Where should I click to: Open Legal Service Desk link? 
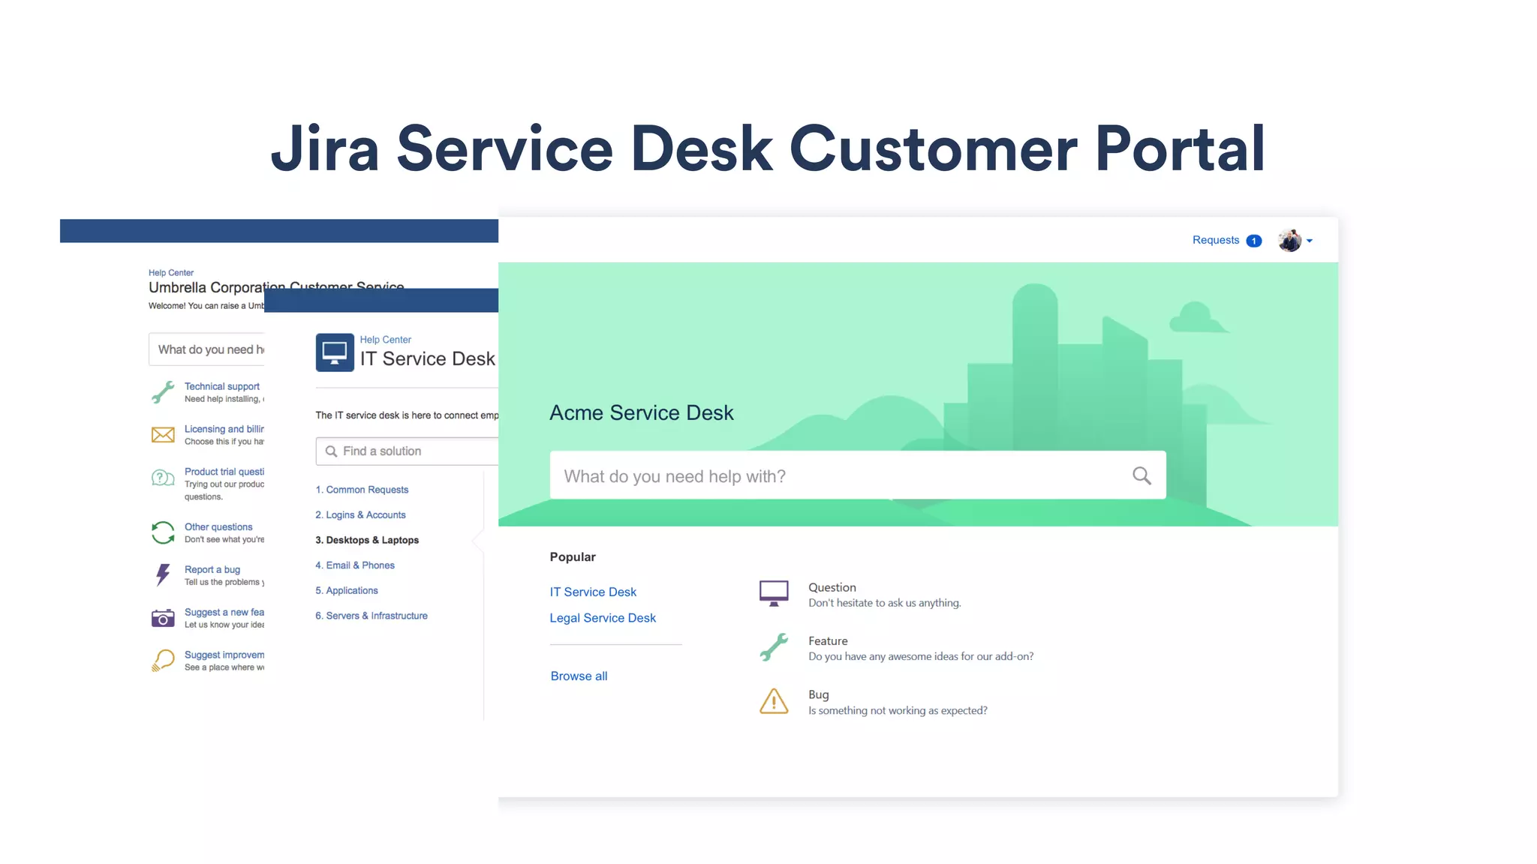coord(603,618)
